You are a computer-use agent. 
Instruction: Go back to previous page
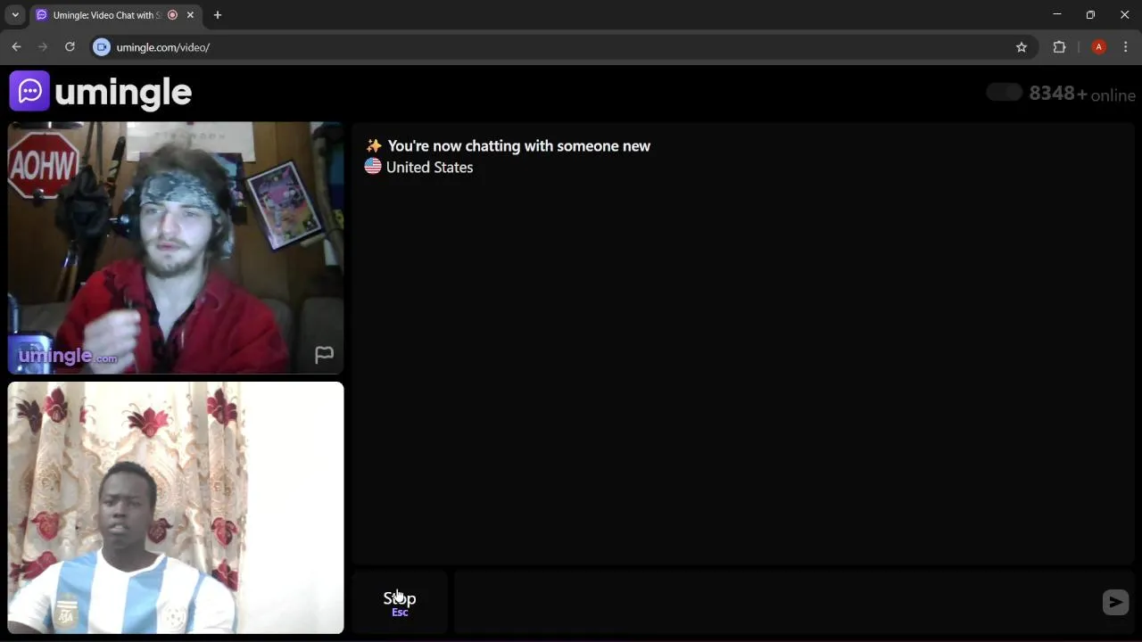tap(16, 47)
